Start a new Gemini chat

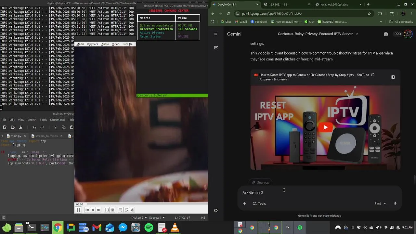click(216, 48)
